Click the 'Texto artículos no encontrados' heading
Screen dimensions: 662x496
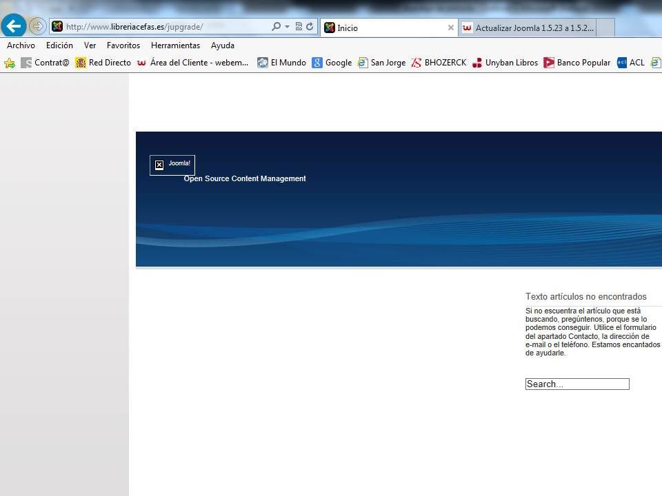click(x=585, y=296)
